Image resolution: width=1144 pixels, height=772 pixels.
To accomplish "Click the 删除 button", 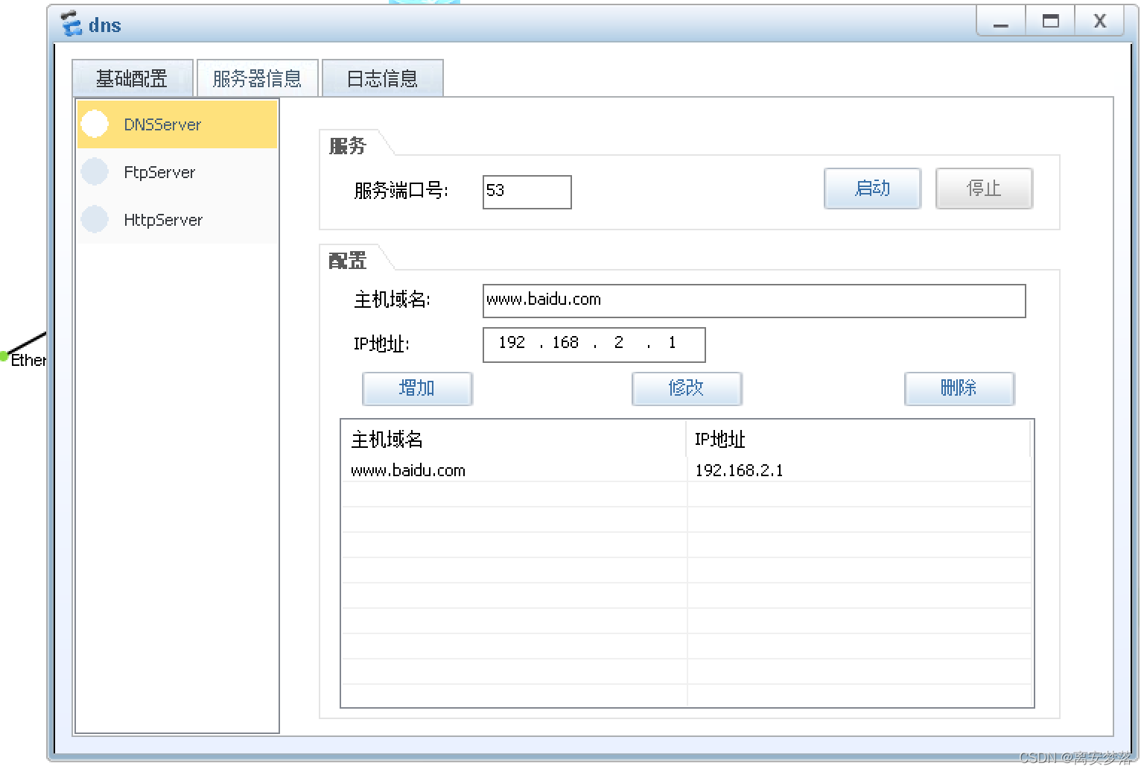I will click(x=959, y=388).
